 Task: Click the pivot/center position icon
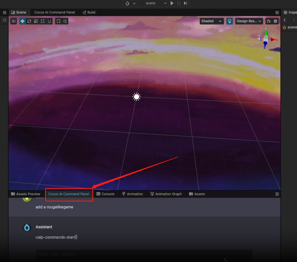(x=59, y=21)
